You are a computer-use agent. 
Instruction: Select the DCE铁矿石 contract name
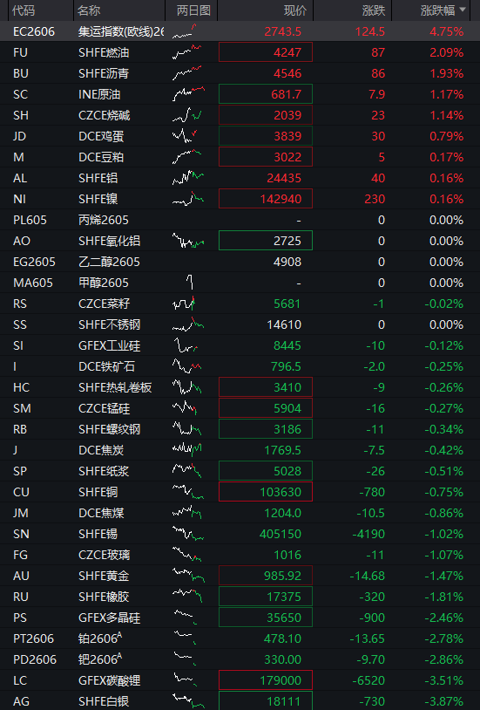point(107,366)
